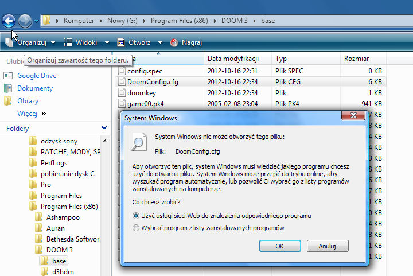The width and height of the screenshot is (413, 276).
Task: Open the Dokumenty favorite link
Action: tap(35, 88)
